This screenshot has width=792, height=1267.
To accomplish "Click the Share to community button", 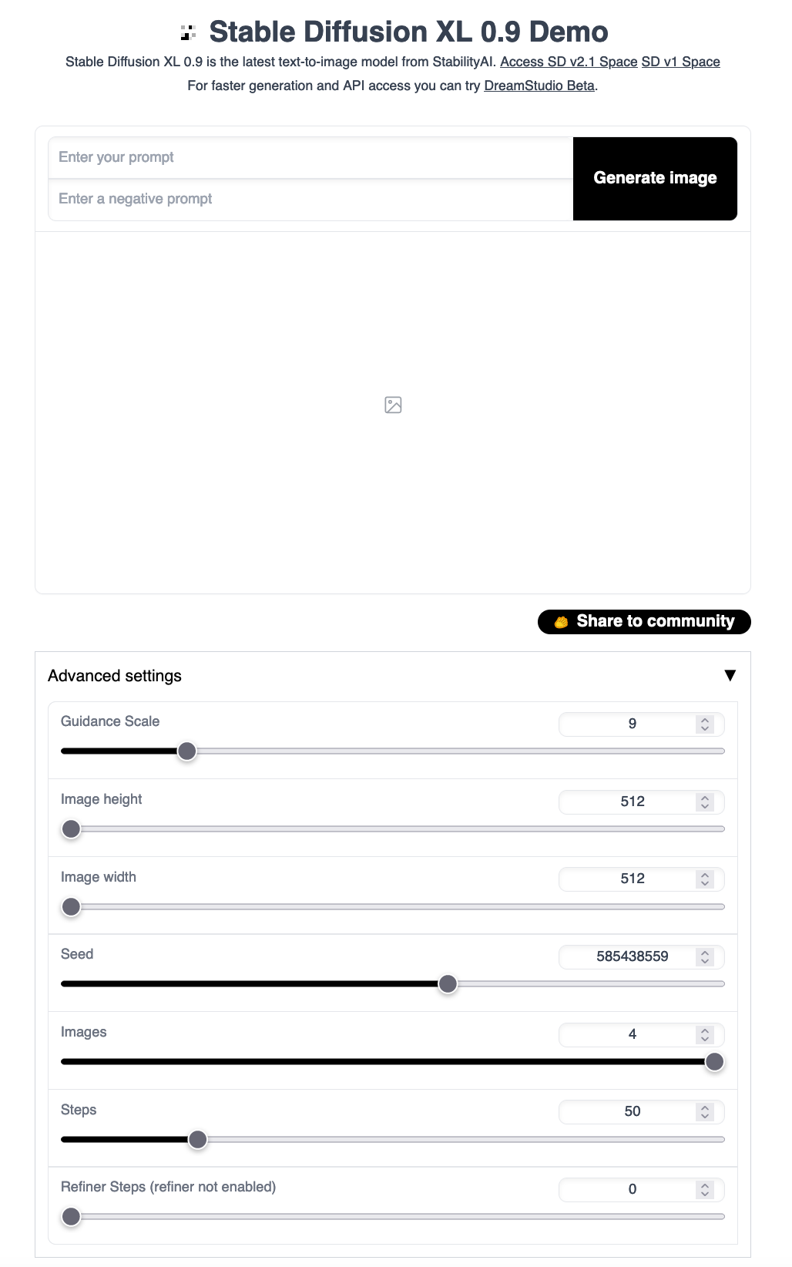I will [643, 621].
